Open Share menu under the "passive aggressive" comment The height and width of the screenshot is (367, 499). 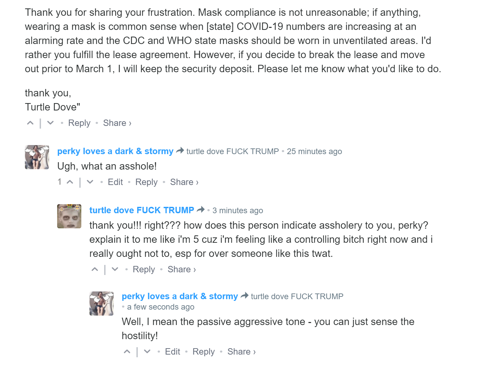point(241,352)
